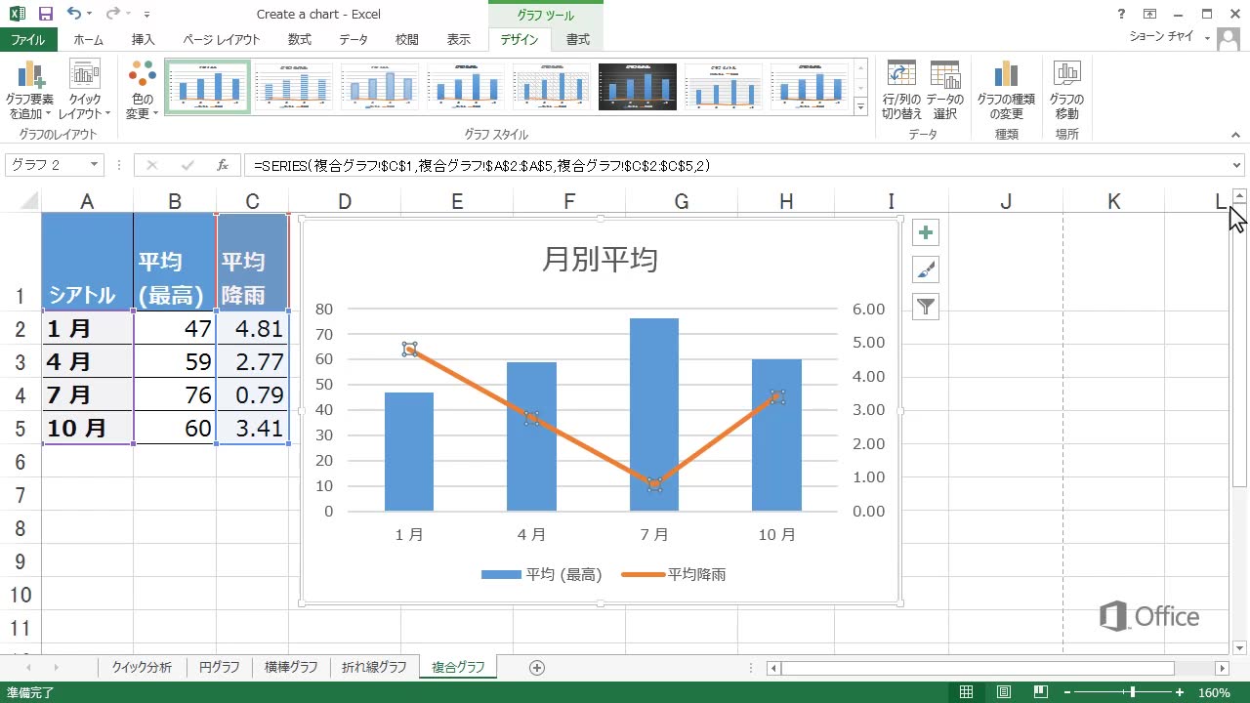Viewport: 1250px width, 703px height.
Task: Click the horizontal scrollbar right arrow
Action: tap(1222, 668)
